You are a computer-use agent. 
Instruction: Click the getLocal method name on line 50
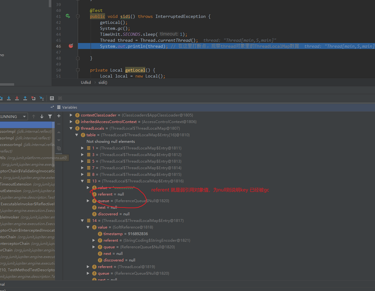coord(135,70)
